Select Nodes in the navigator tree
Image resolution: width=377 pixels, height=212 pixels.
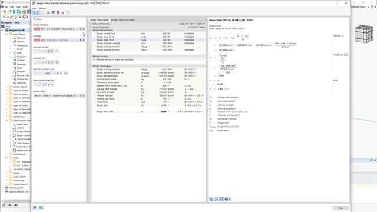tap(20, 49)
